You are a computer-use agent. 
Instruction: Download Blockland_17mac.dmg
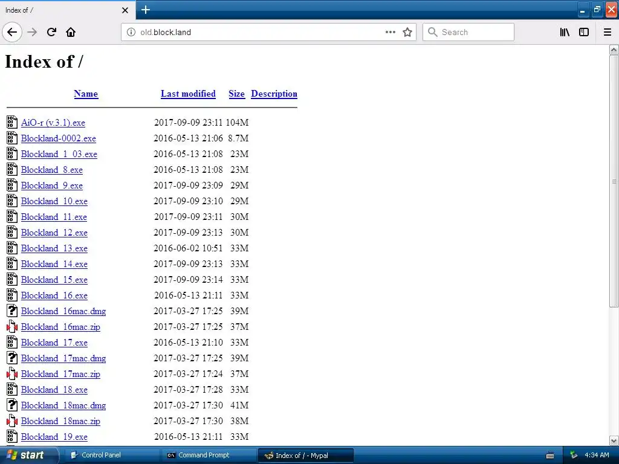pyautogui.click(x=63, y=358)
